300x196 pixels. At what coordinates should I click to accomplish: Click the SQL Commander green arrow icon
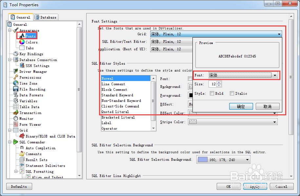pos(16,142)
